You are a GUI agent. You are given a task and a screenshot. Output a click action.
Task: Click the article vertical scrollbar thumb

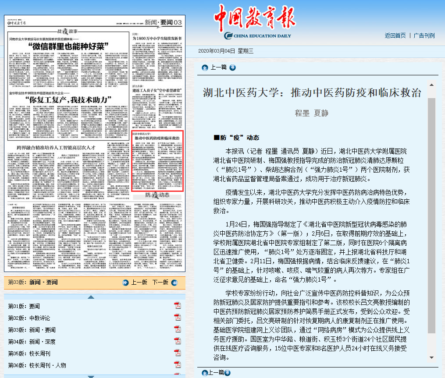tap(431, 215)
